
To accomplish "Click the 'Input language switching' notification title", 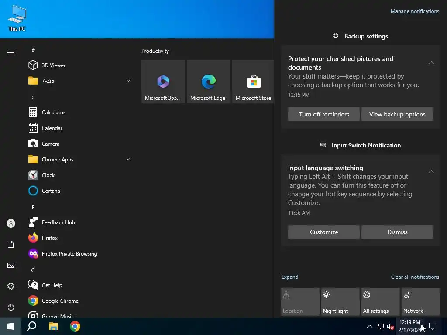I will tap(325, 168).
